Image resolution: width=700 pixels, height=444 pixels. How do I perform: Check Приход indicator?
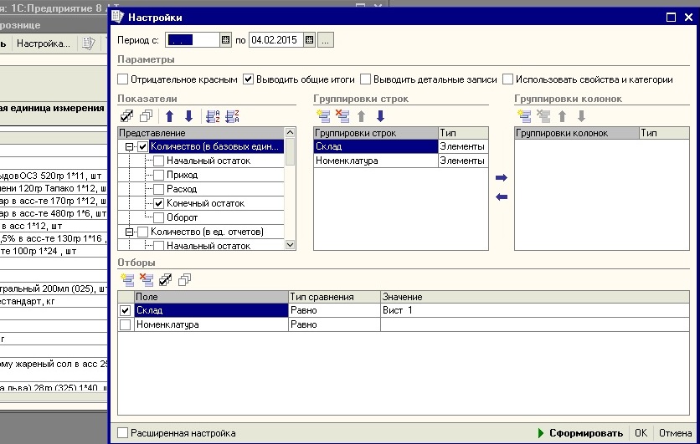tap(158, 175)
